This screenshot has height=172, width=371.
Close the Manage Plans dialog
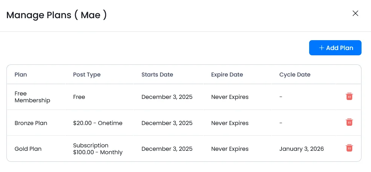355,14
